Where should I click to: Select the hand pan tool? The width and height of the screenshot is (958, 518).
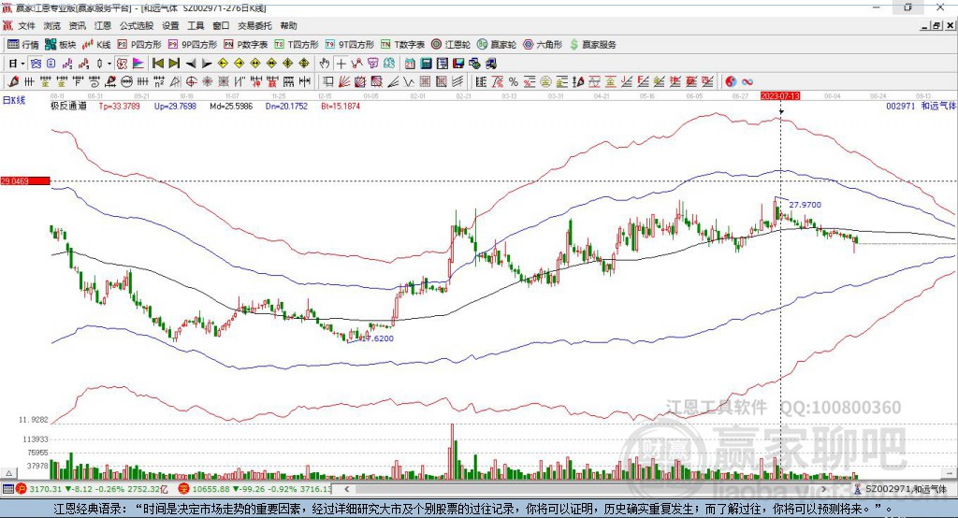[325, 64]
